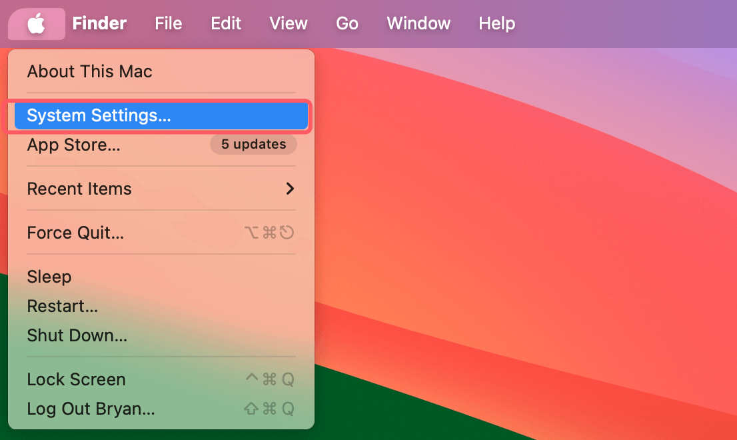The image size is (737, 440).
Task: Open the View menu
Action: point(288,23)
